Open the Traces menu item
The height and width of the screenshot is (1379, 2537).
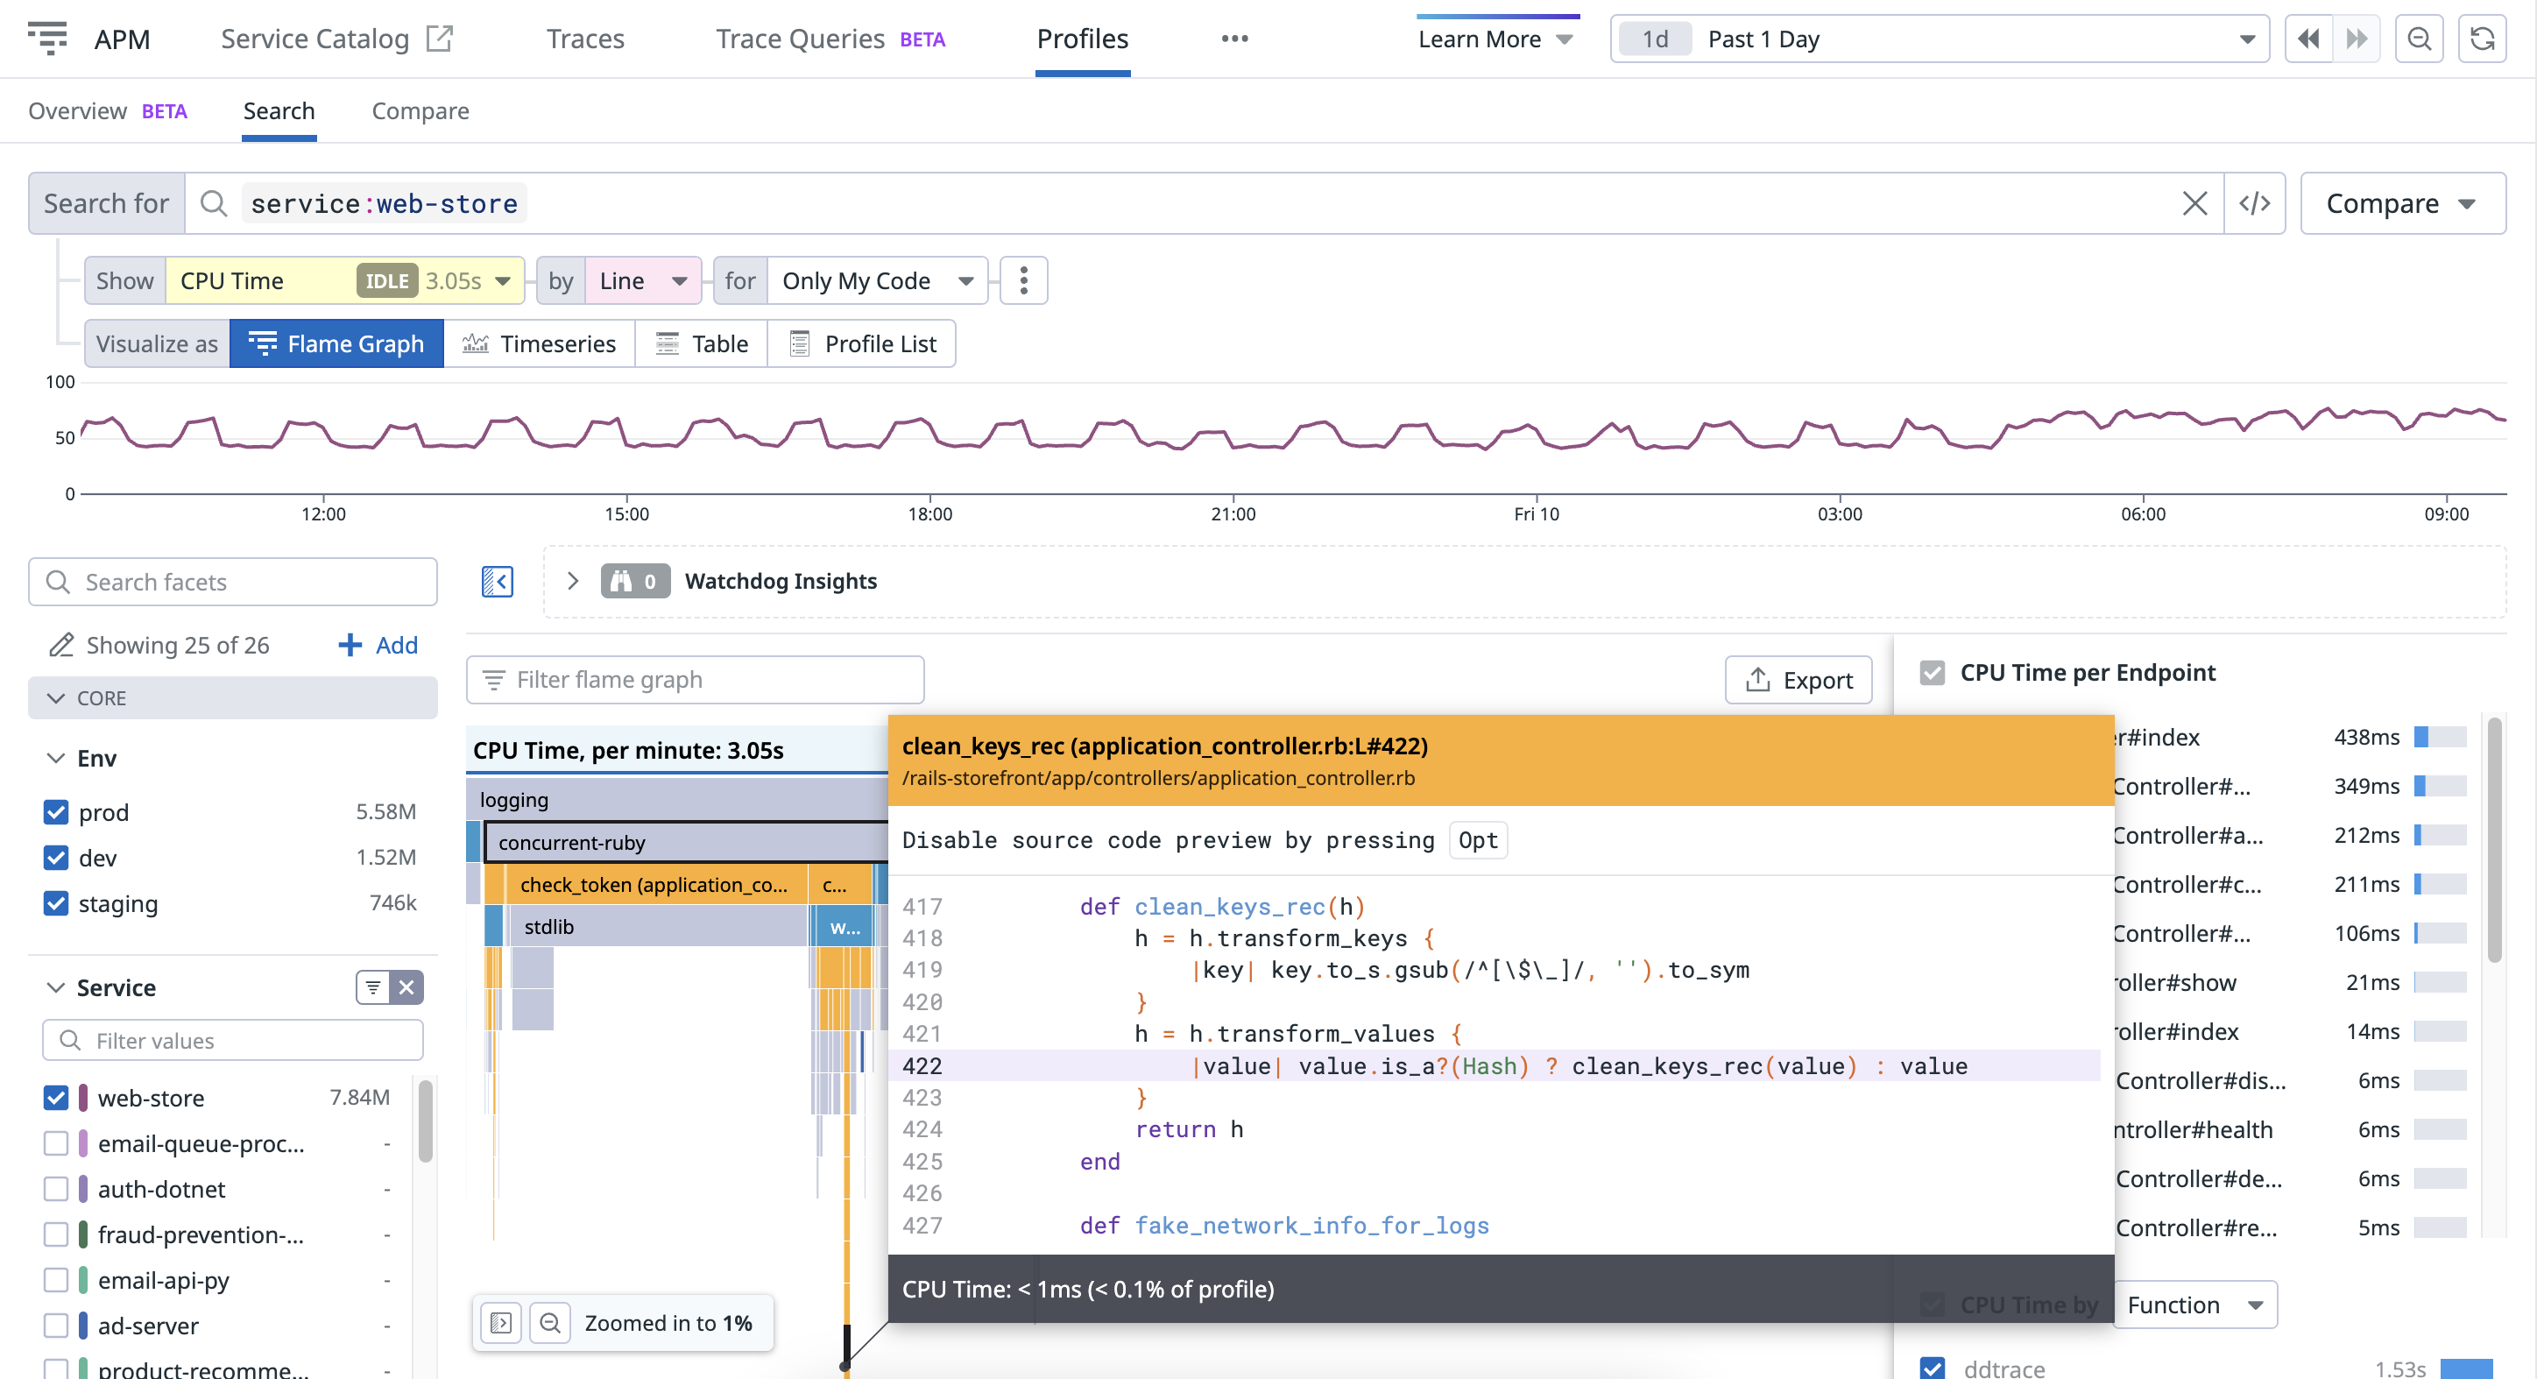(x=585, y=39)
